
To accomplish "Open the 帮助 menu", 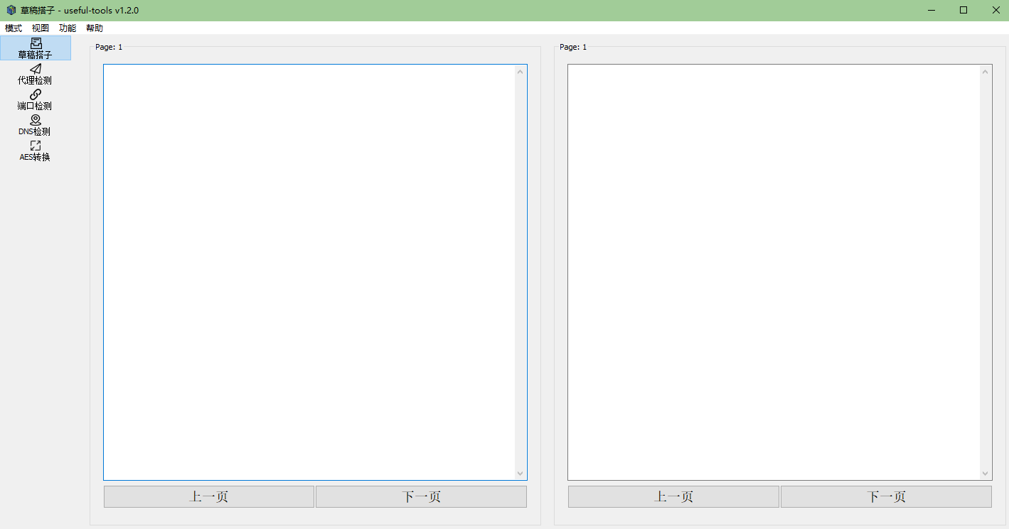I will (95, 28).
